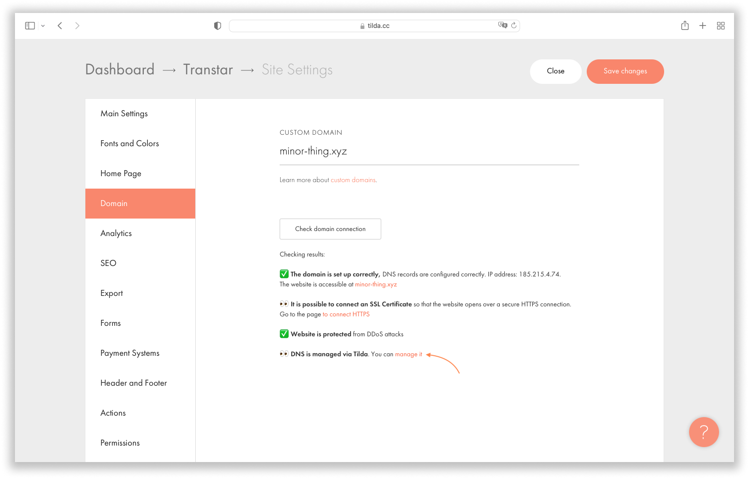The image size is (749, 479).
Task: Open the Analytics section
Action: click(116, 233)
